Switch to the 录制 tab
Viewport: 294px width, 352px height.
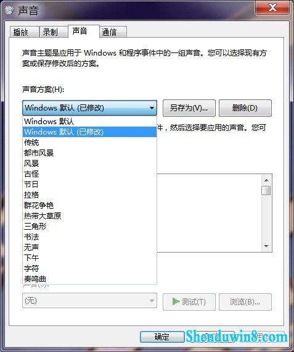pos(54,32)
